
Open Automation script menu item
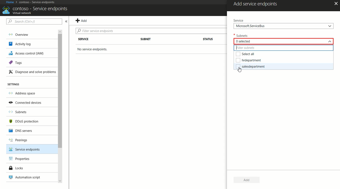[x=32, y=177]
